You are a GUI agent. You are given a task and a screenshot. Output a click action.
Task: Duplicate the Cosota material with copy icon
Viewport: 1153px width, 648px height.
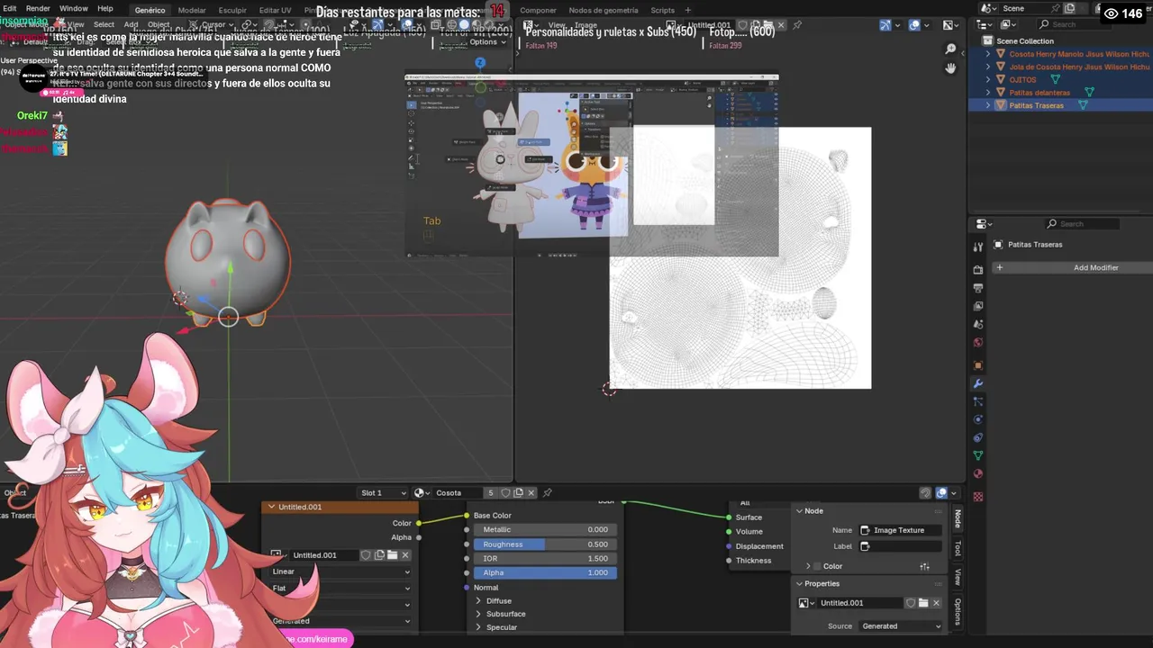519,492
